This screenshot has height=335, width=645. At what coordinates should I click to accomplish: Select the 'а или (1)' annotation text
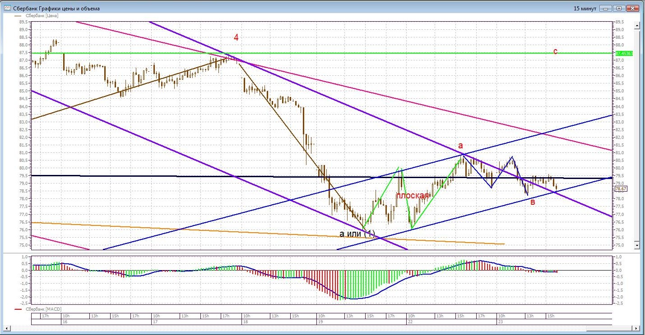pos(357,234)
